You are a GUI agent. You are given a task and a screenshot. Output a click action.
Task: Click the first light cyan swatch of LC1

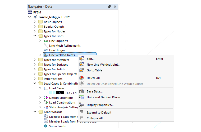[50, 93]
